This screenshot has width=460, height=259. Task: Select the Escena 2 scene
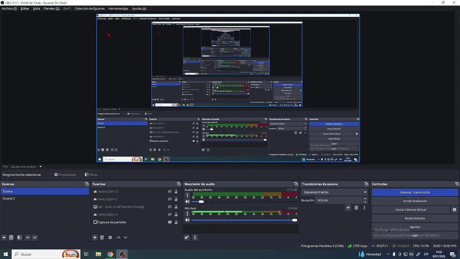point(45,199)
